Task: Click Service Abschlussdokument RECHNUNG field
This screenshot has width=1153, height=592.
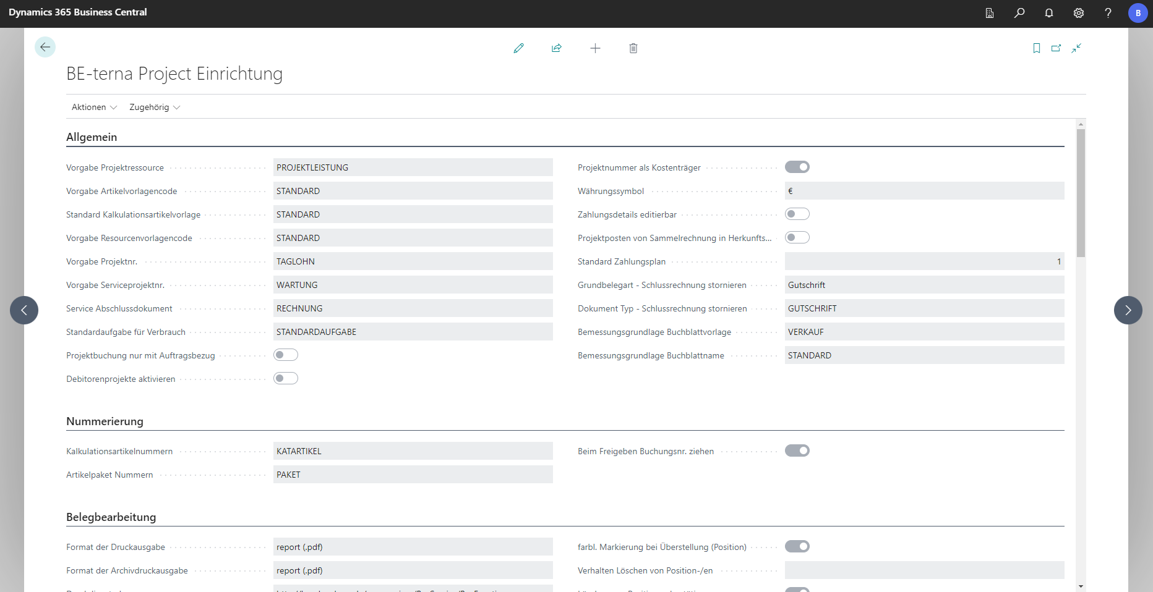Action: pyautogui.click(x=413, y=308)
